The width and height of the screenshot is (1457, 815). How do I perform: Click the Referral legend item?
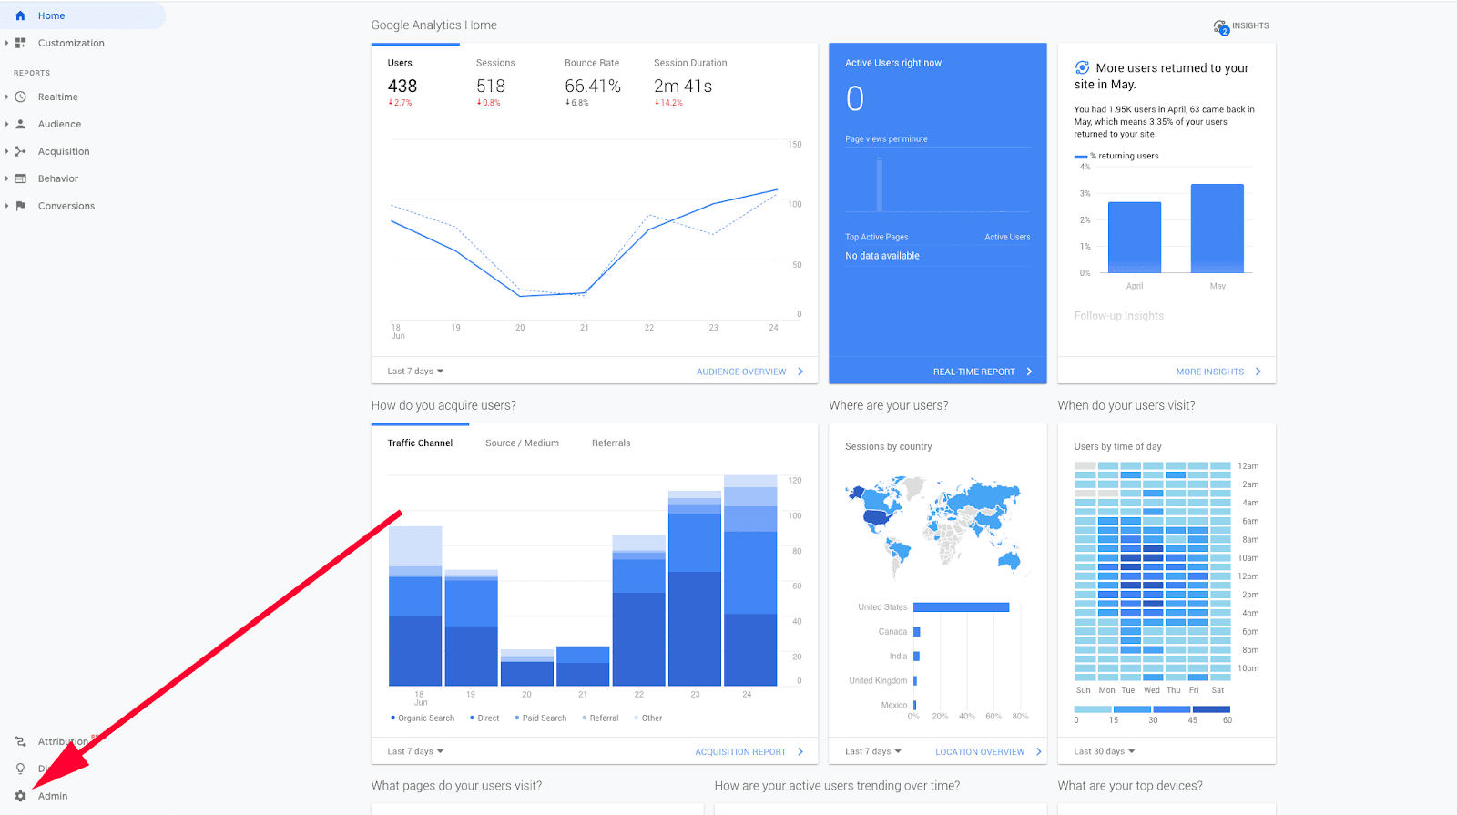click(x=601, y=718)
